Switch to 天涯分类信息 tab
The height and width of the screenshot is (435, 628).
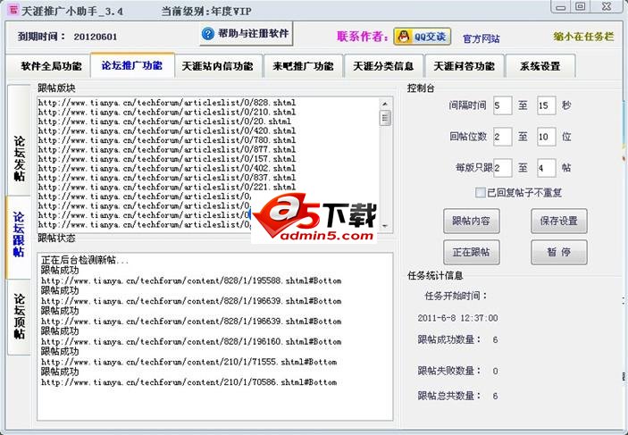[x=383, y=66]
